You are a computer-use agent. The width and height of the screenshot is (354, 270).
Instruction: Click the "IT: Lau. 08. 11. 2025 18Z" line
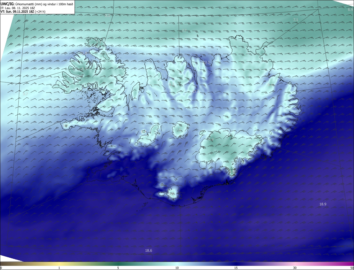[x=18, y=8]
